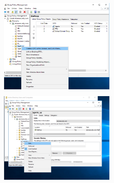Image resolution: width=114 pixels, height=183 pixels.
Task: Click red X delete icon, lower toolbar
Action: click(23, 109)
